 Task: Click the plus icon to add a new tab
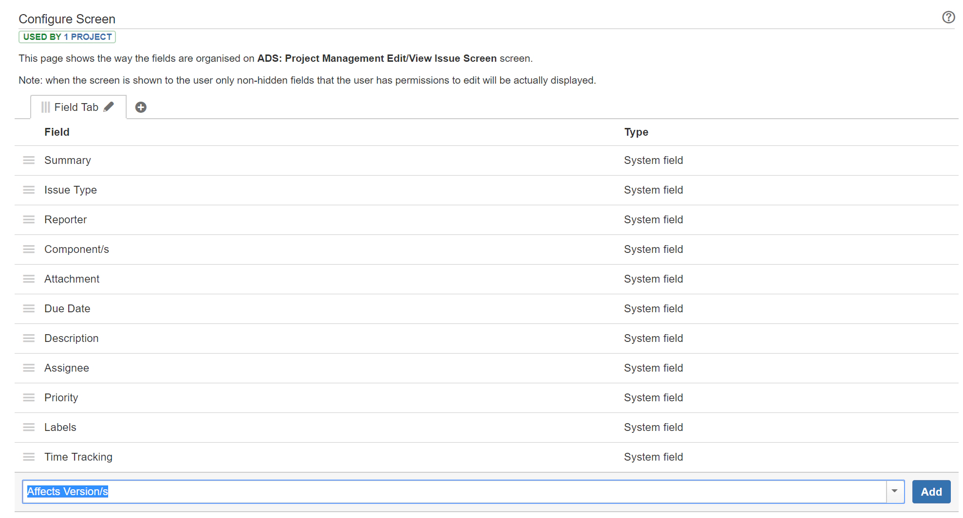[x=141, y=107]
